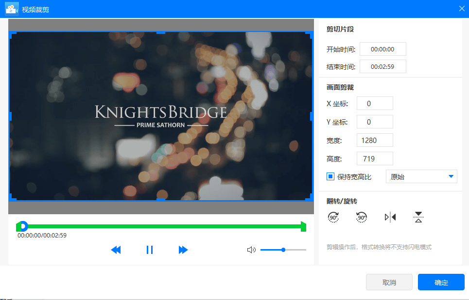Image resolution: width=469 pixels, height=300 pixels.
Task: Click the Y 坐标 input field
Action: pyautogui.click(x=375, y=122)
